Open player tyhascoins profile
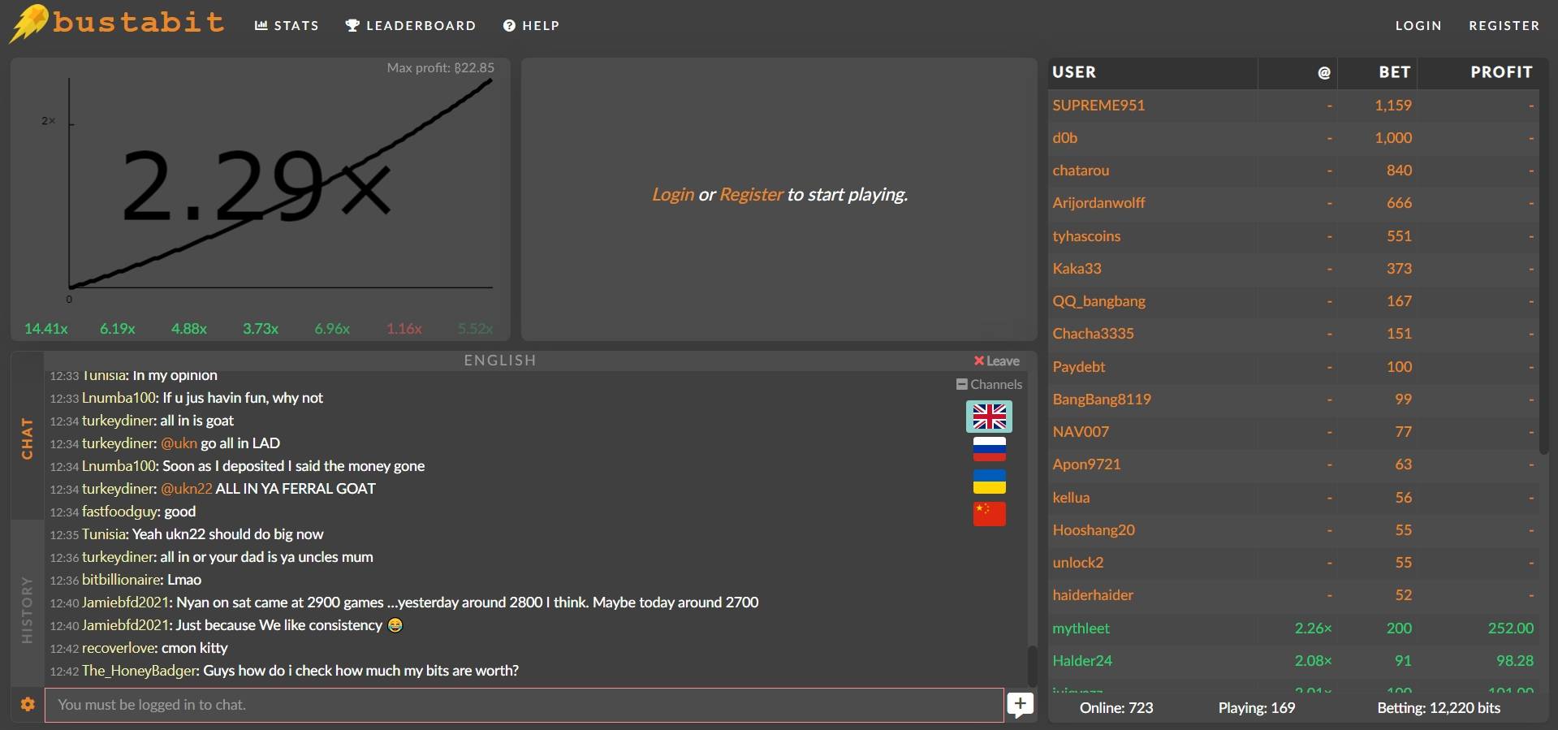Screen dimensions: 1558x730 pyautogui.click(x=1086, y=236)
